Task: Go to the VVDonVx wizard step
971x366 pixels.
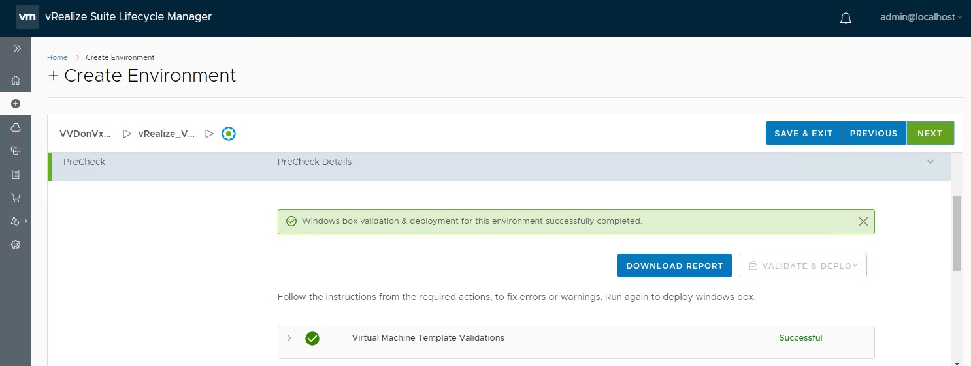Action: tap(85, 134)
